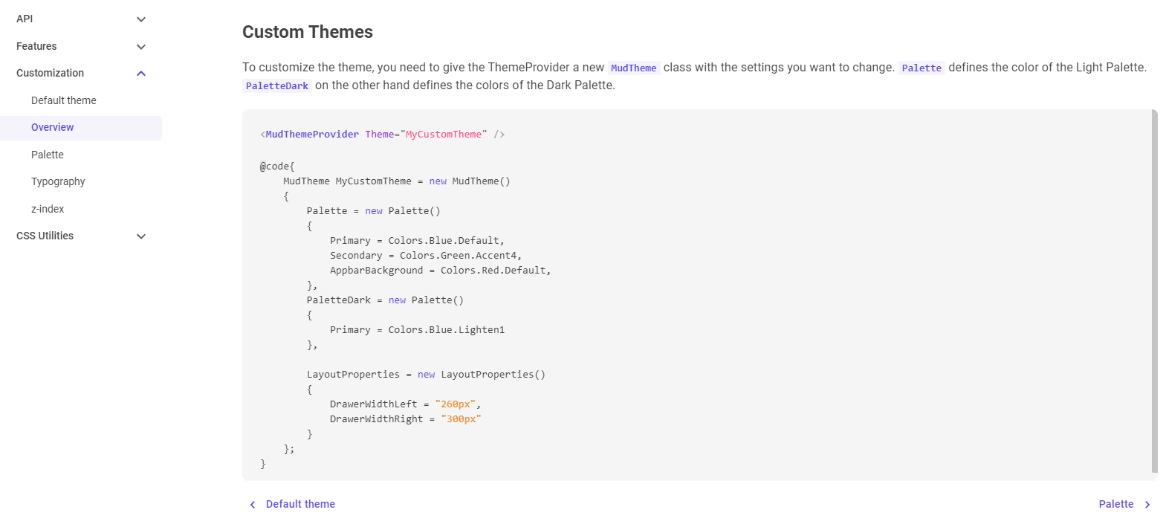
Task: Collapse the Customization group via its label
Action: (x=50, y=73)
